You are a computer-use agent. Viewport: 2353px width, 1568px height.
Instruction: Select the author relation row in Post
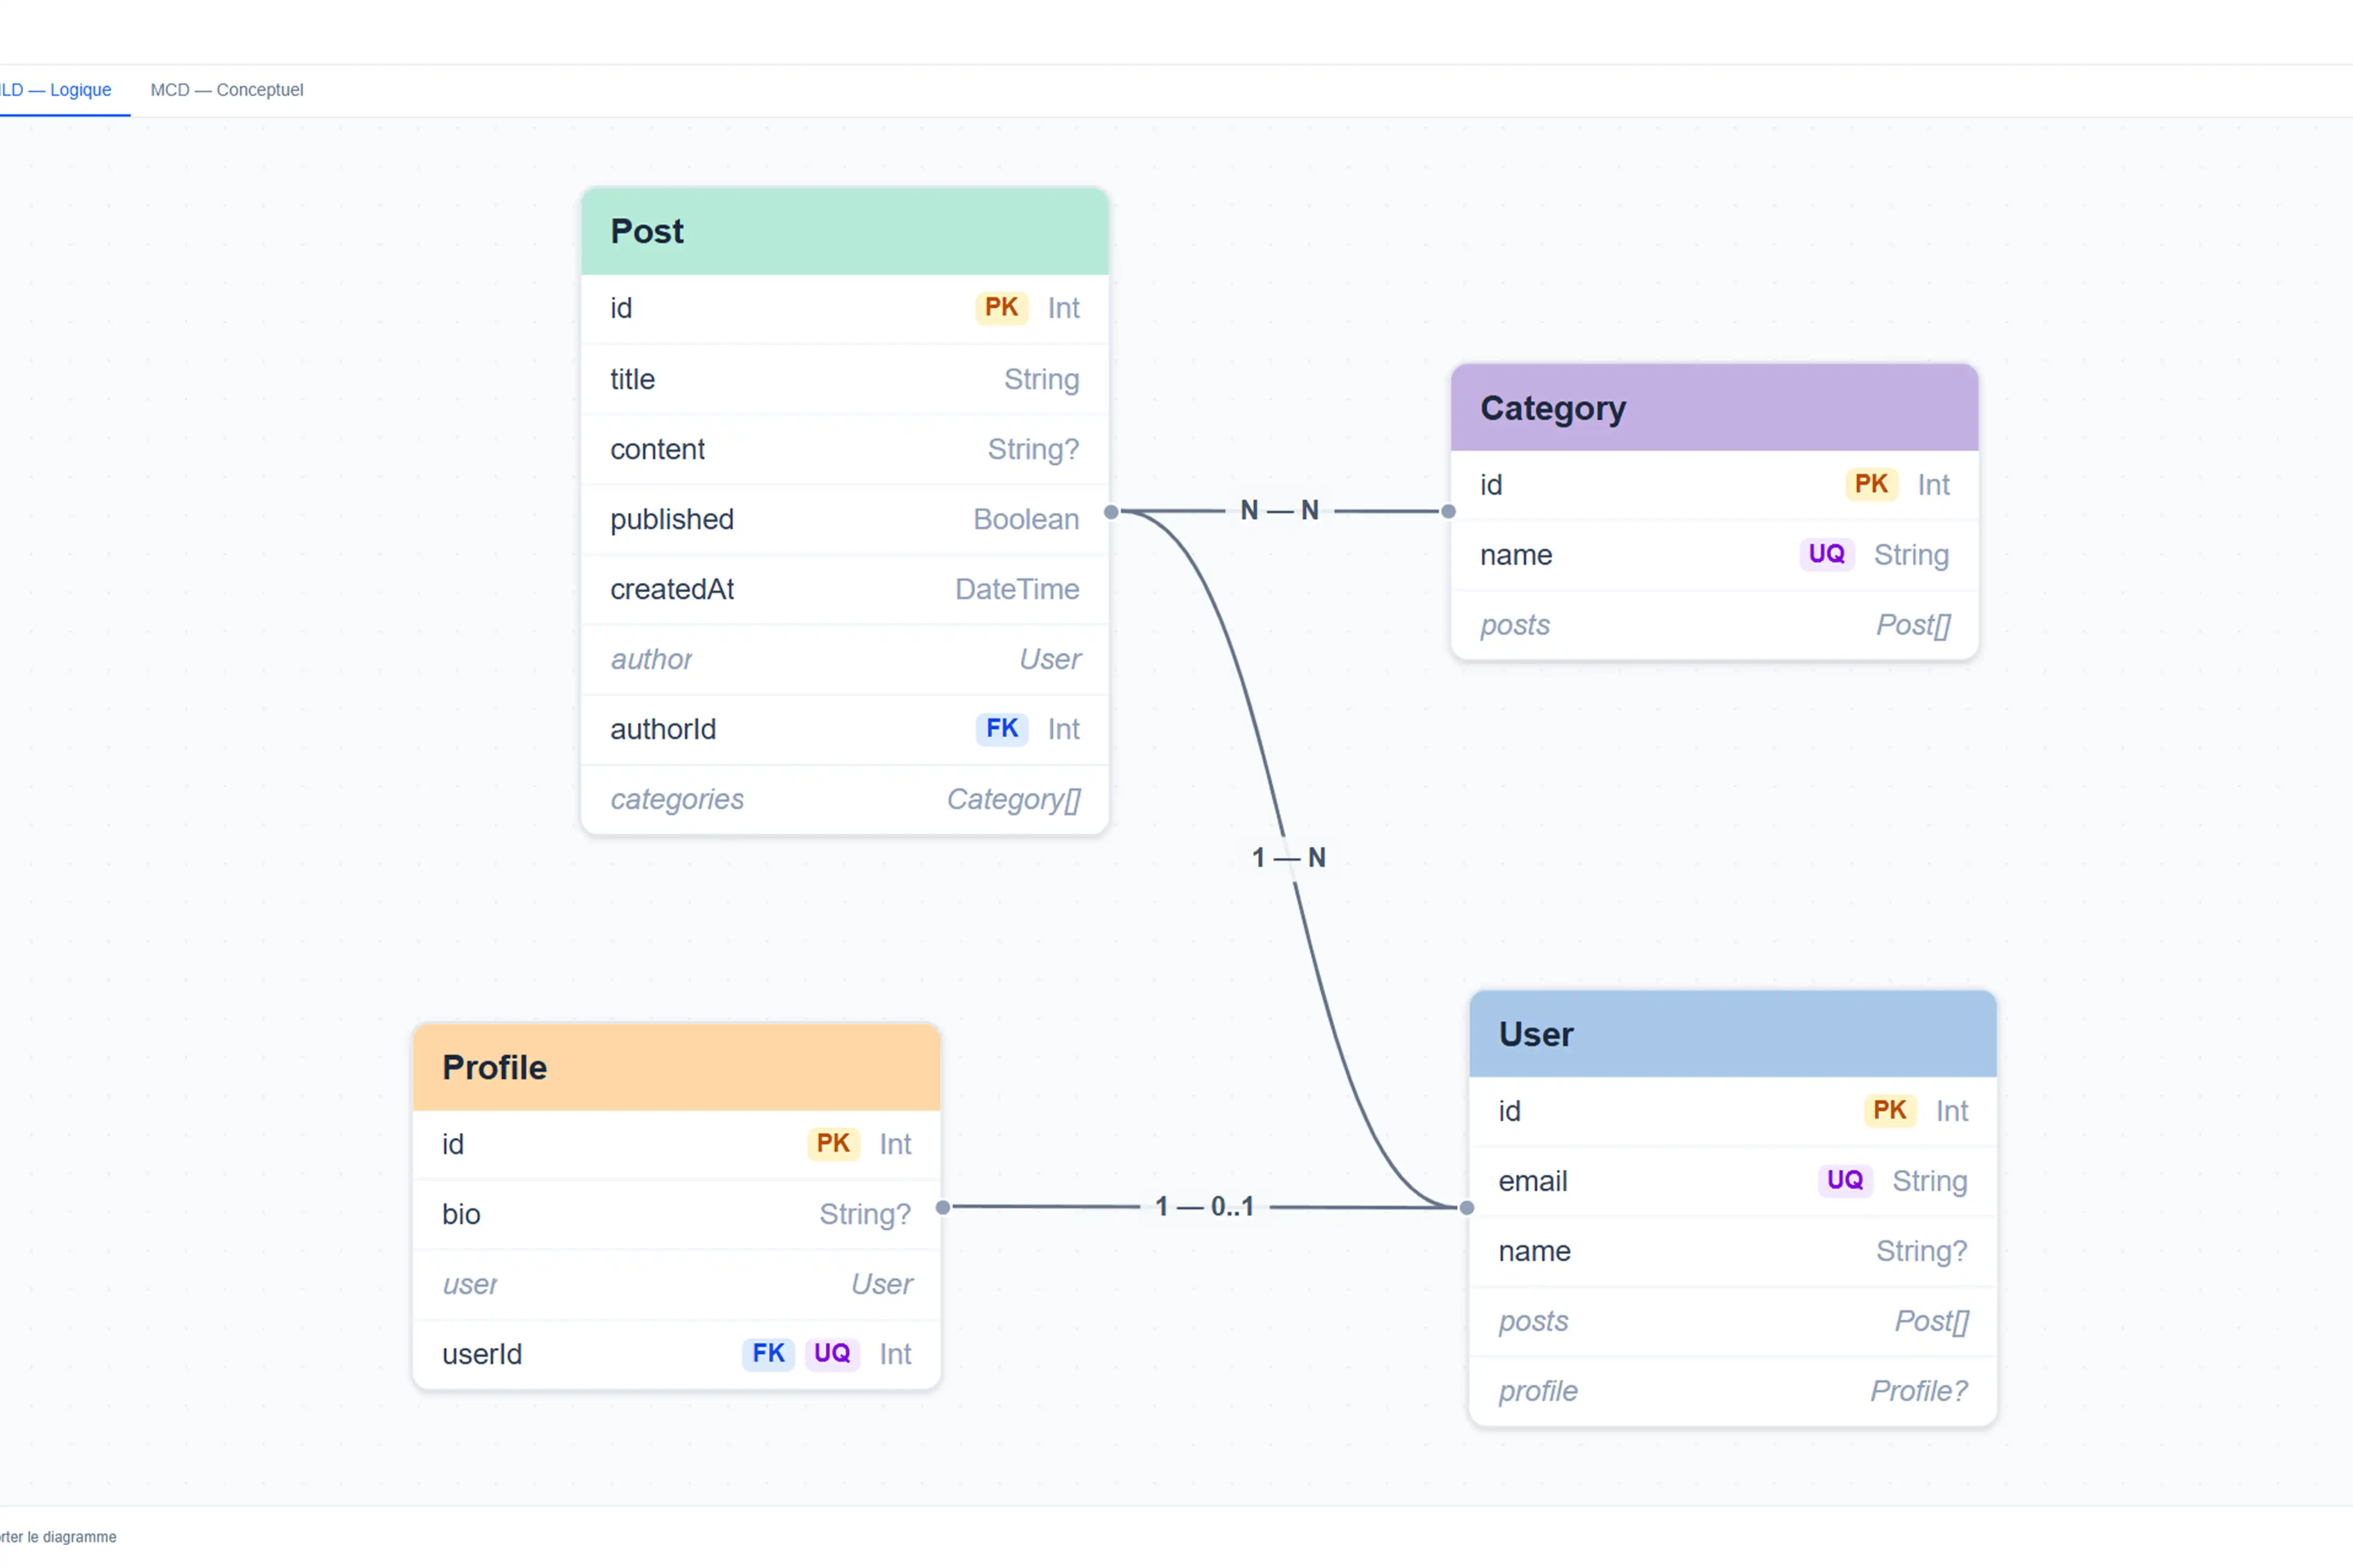coord(844,660)
